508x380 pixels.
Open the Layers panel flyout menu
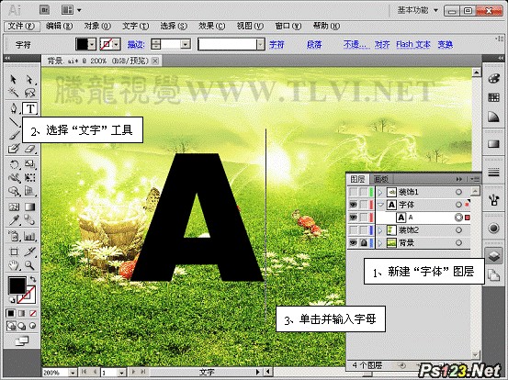click(474, 179)
